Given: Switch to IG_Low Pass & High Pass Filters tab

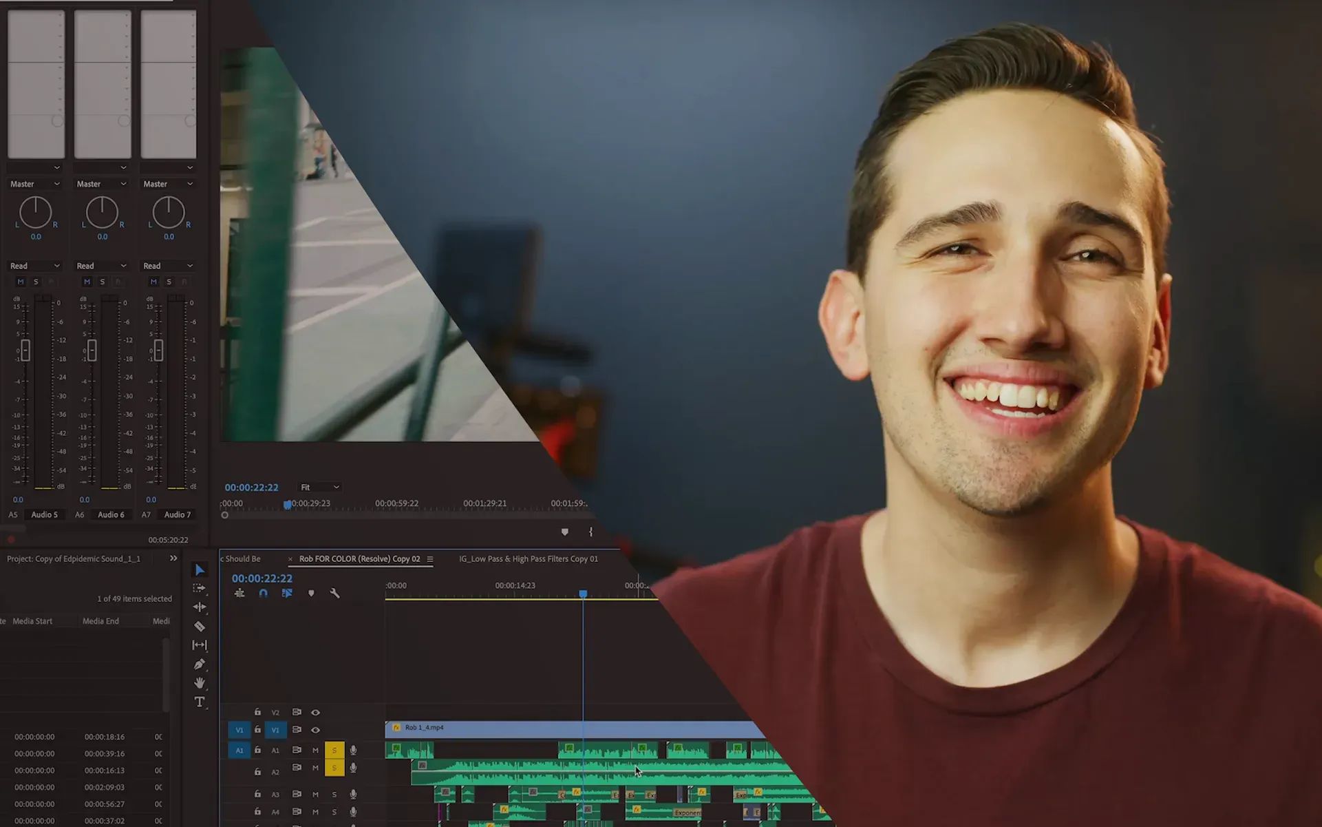Looking at the screenshot, I should point(528,558).
